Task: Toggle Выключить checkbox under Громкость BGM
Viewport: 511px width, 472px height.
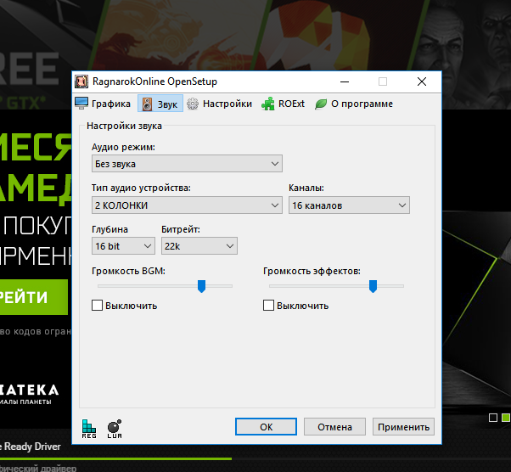Action: tap(97, 306)
